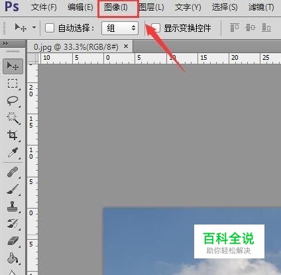Image resolution: width=281 pixels, height=275 pixels.
Task: Enable the 自动选择 checkbox
Action: click(50, 28)
